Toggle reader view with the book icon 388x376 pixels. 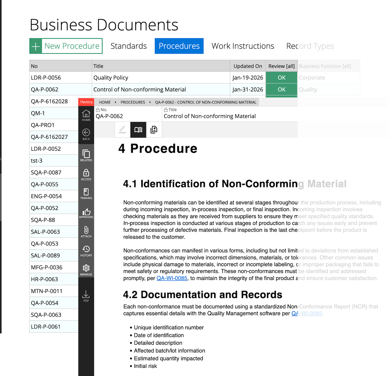pos(138,130)
